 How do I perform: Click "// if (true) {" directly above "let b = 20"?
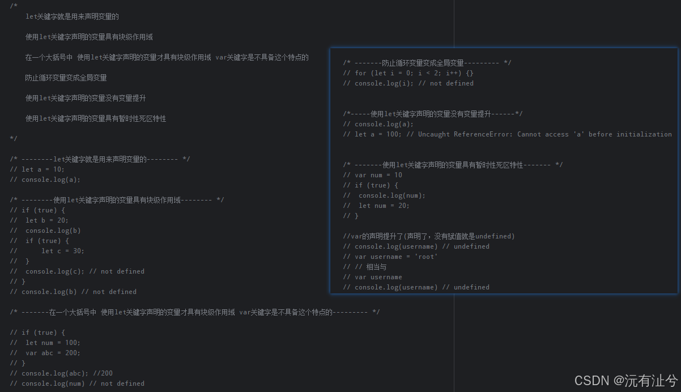pyautogui.click(x=37, y=210)
